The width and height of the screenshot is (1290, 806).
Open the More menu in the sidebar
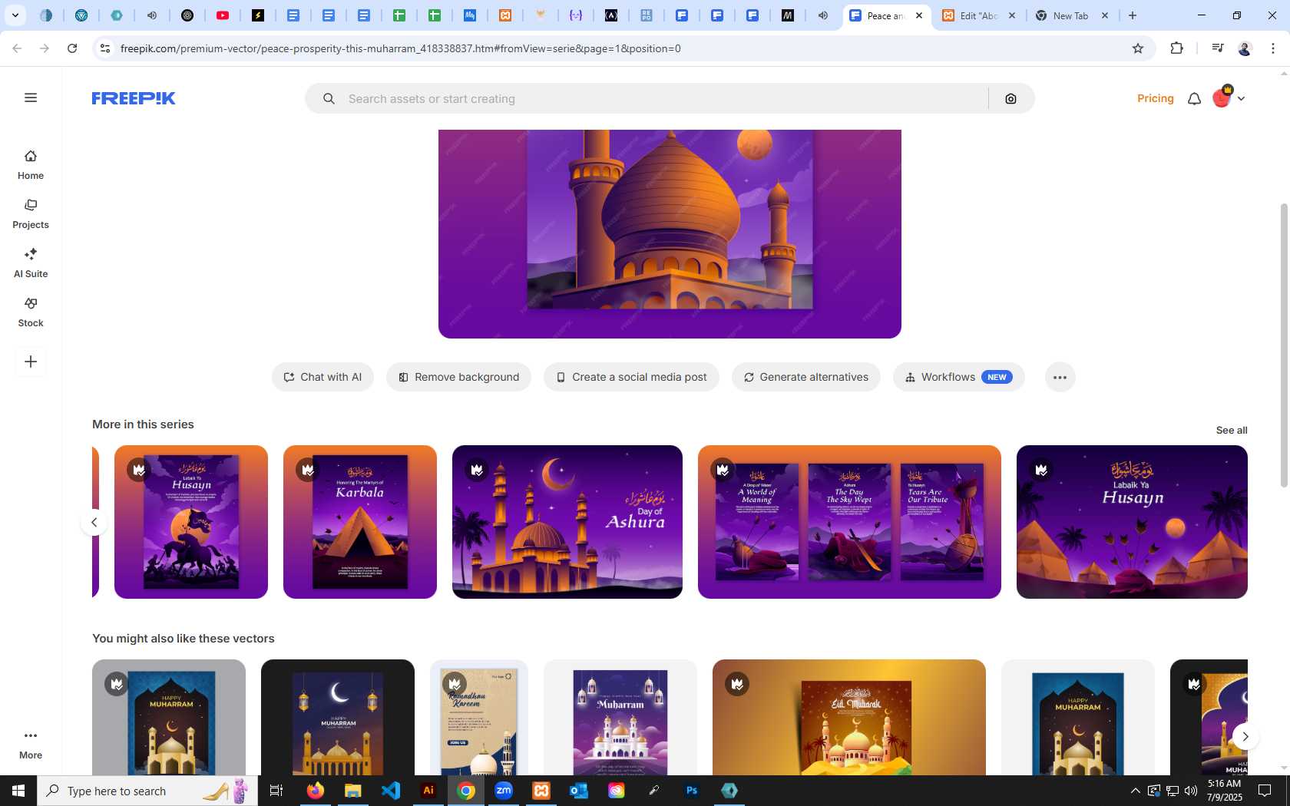point(31,745)
